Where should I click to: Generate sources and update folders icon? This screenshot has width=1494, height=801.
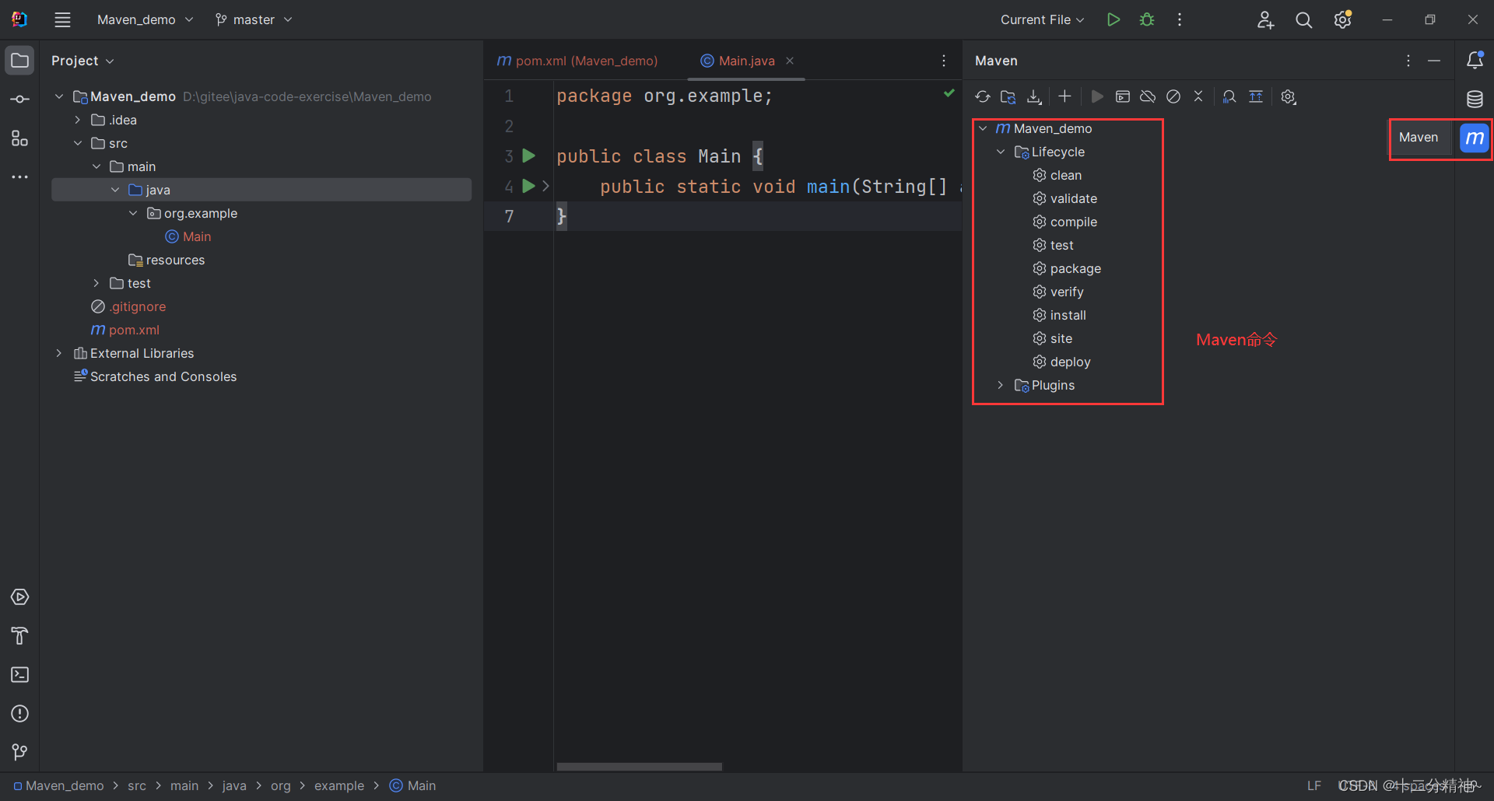pyautogui.click(x=1008, y=96)
